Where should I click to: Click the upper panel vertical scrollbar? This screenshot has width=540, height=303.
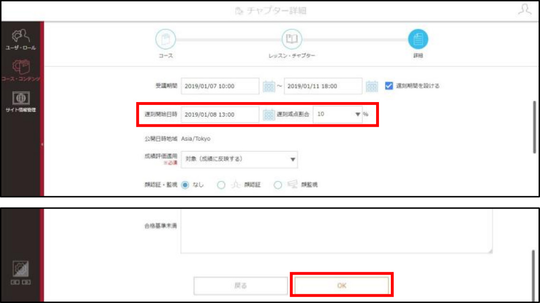pyautogui.click(x=534, y=127)
